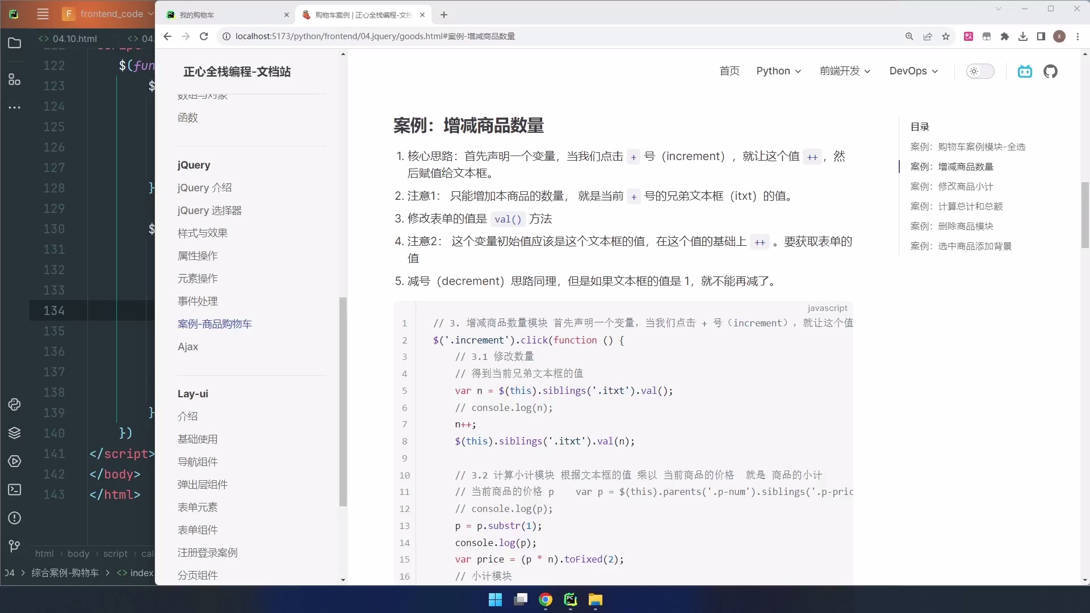Open the GitHub icon link
The image size is (1090, 613).
point(1050,72)
